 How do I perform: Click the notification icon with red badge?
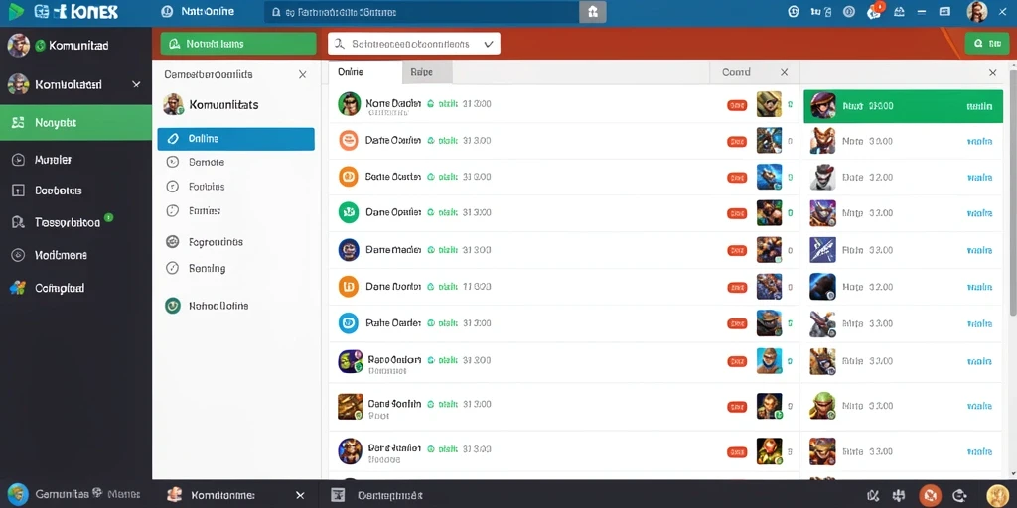pyautogui.click(x=874, y=11)
